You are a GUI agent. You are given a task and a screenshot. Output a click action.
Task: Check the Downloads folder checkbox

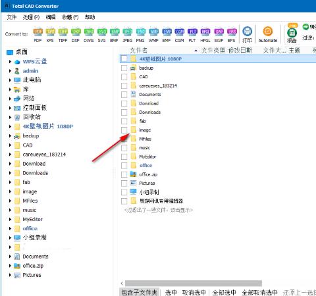pyautogui.click(x=124, y=112)
